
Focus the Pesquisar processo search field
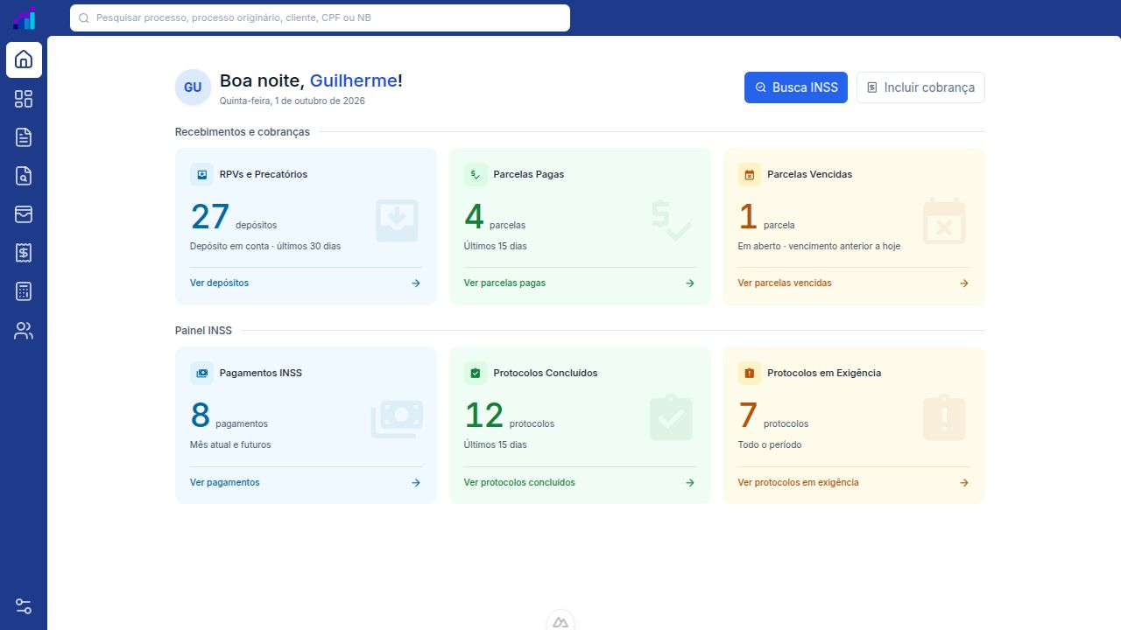click(x=320, y=17)
